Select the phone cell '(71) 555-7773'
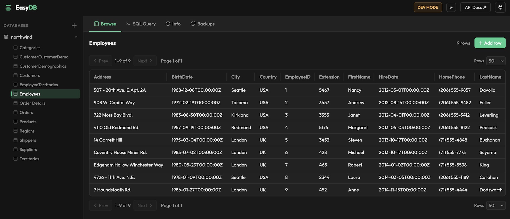 tap(454, 152)
